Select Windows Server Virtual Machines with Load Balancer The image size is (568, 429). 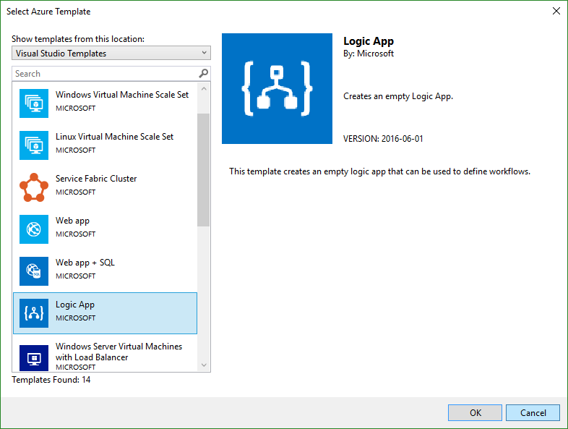click(x=119, y=352)
